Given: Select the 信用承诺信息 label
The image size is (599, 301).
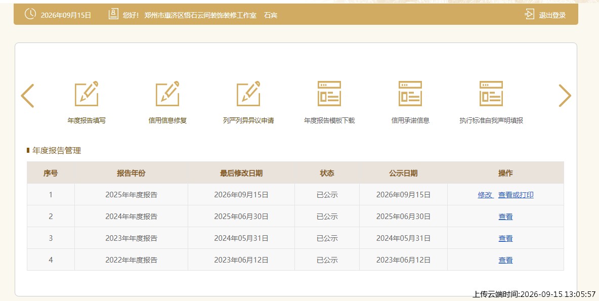Looking at the screenshot, I should (x=410, y=120).
